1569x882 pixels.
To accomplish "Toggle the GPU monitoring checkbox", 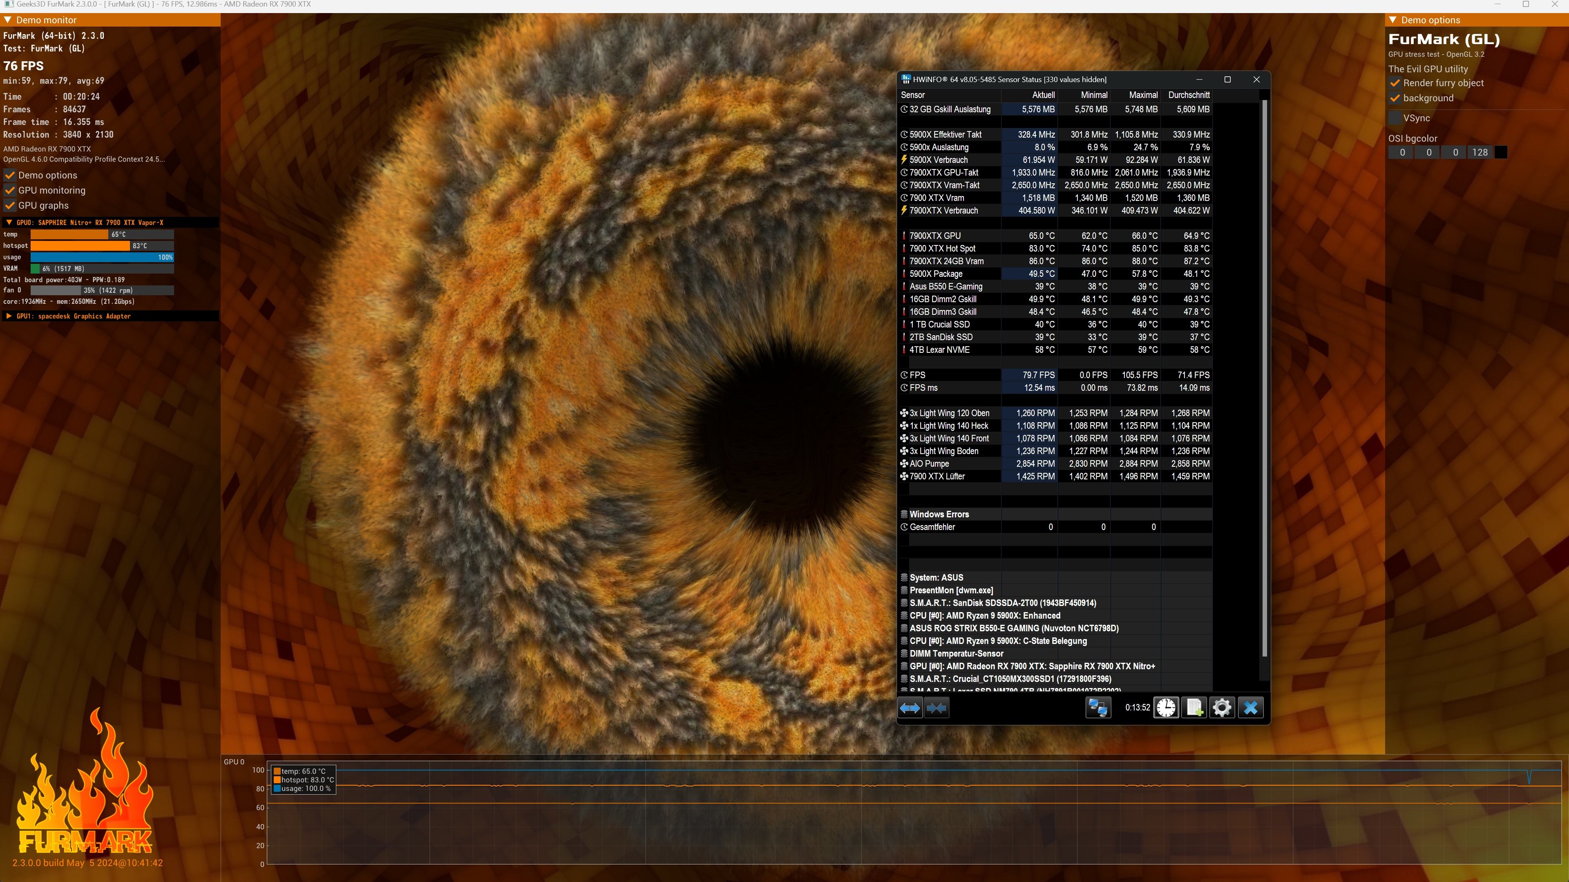I will click(10, 191).
